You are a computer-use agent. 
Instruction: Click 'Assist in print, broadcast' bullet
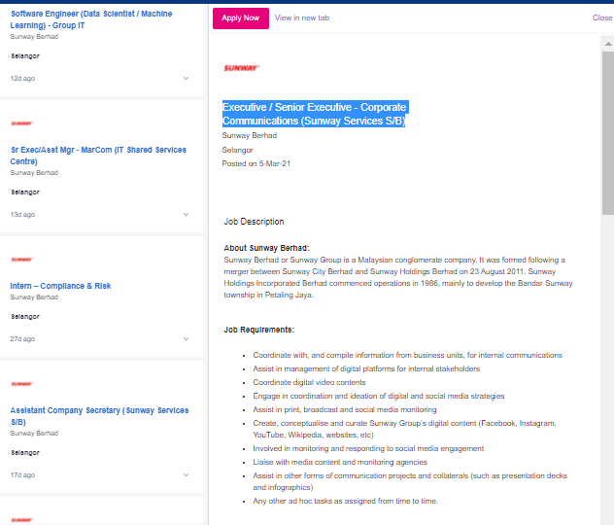(345, 410)
